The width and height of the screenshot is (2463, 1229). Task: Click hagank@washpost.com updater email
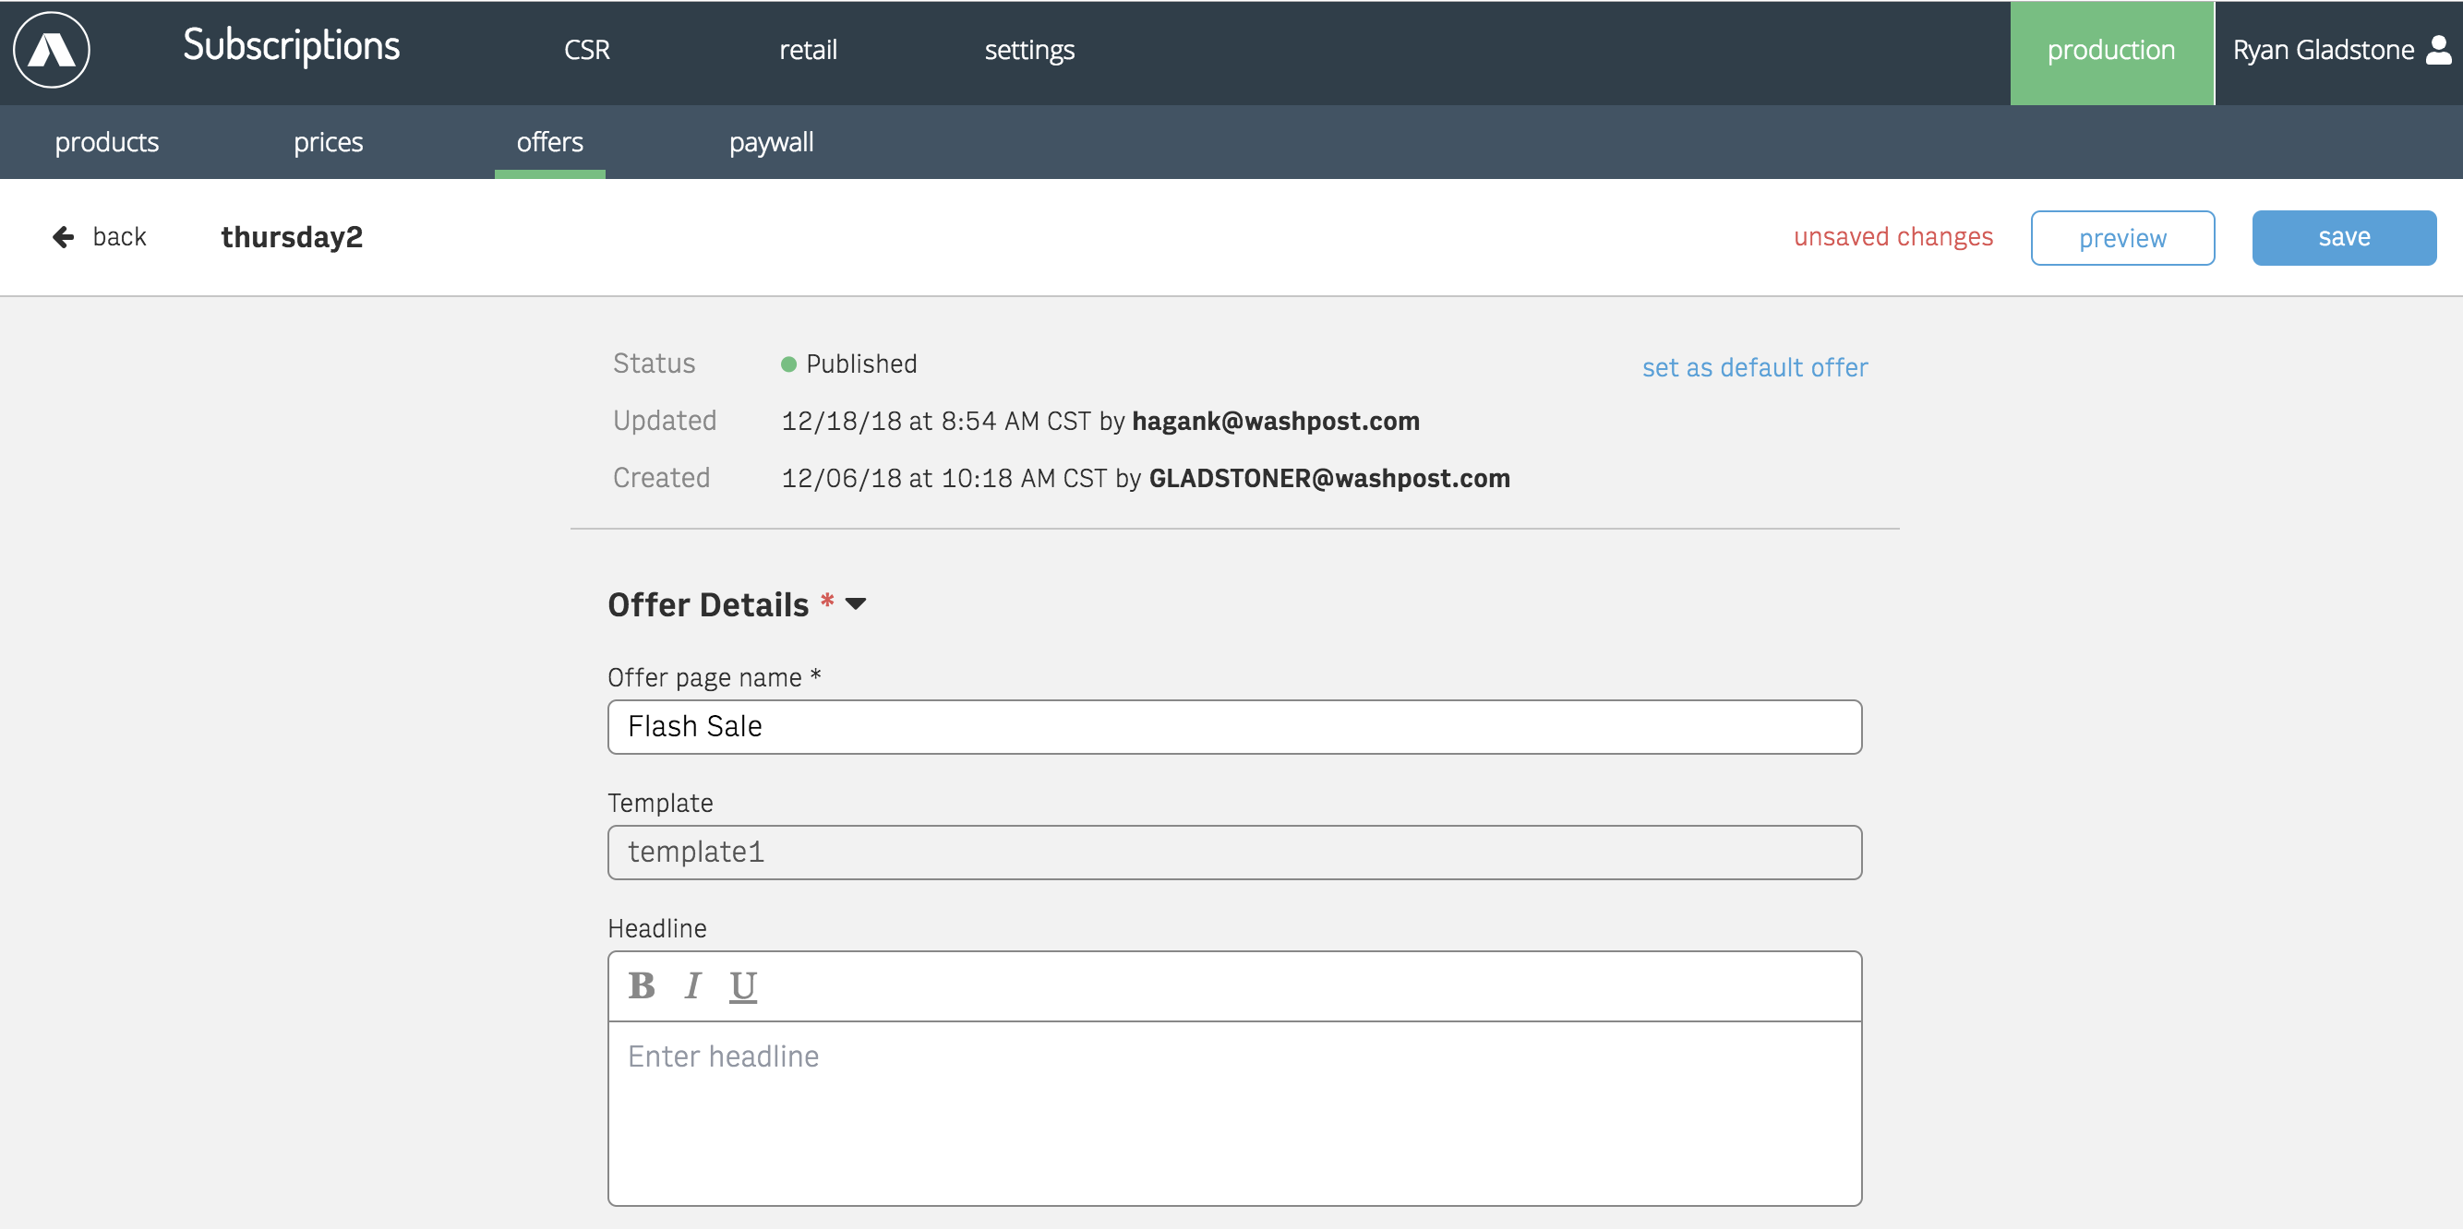click(x=1276, y=422)
